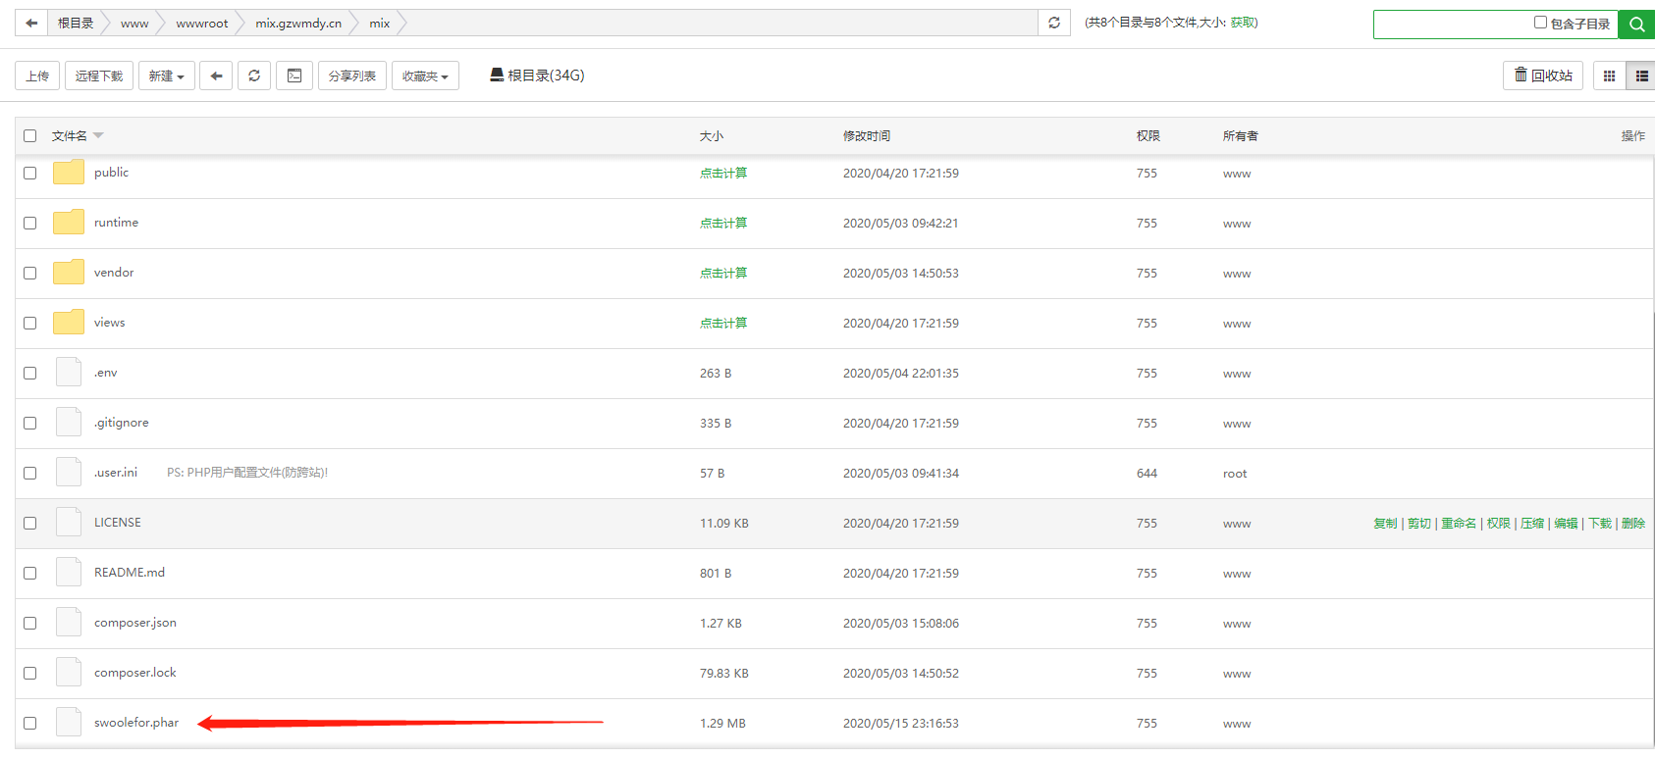The width and height of the screenshot is (1655, 758).
Task: Check the box for swoolefor.phar
Action: pos(30,723)
